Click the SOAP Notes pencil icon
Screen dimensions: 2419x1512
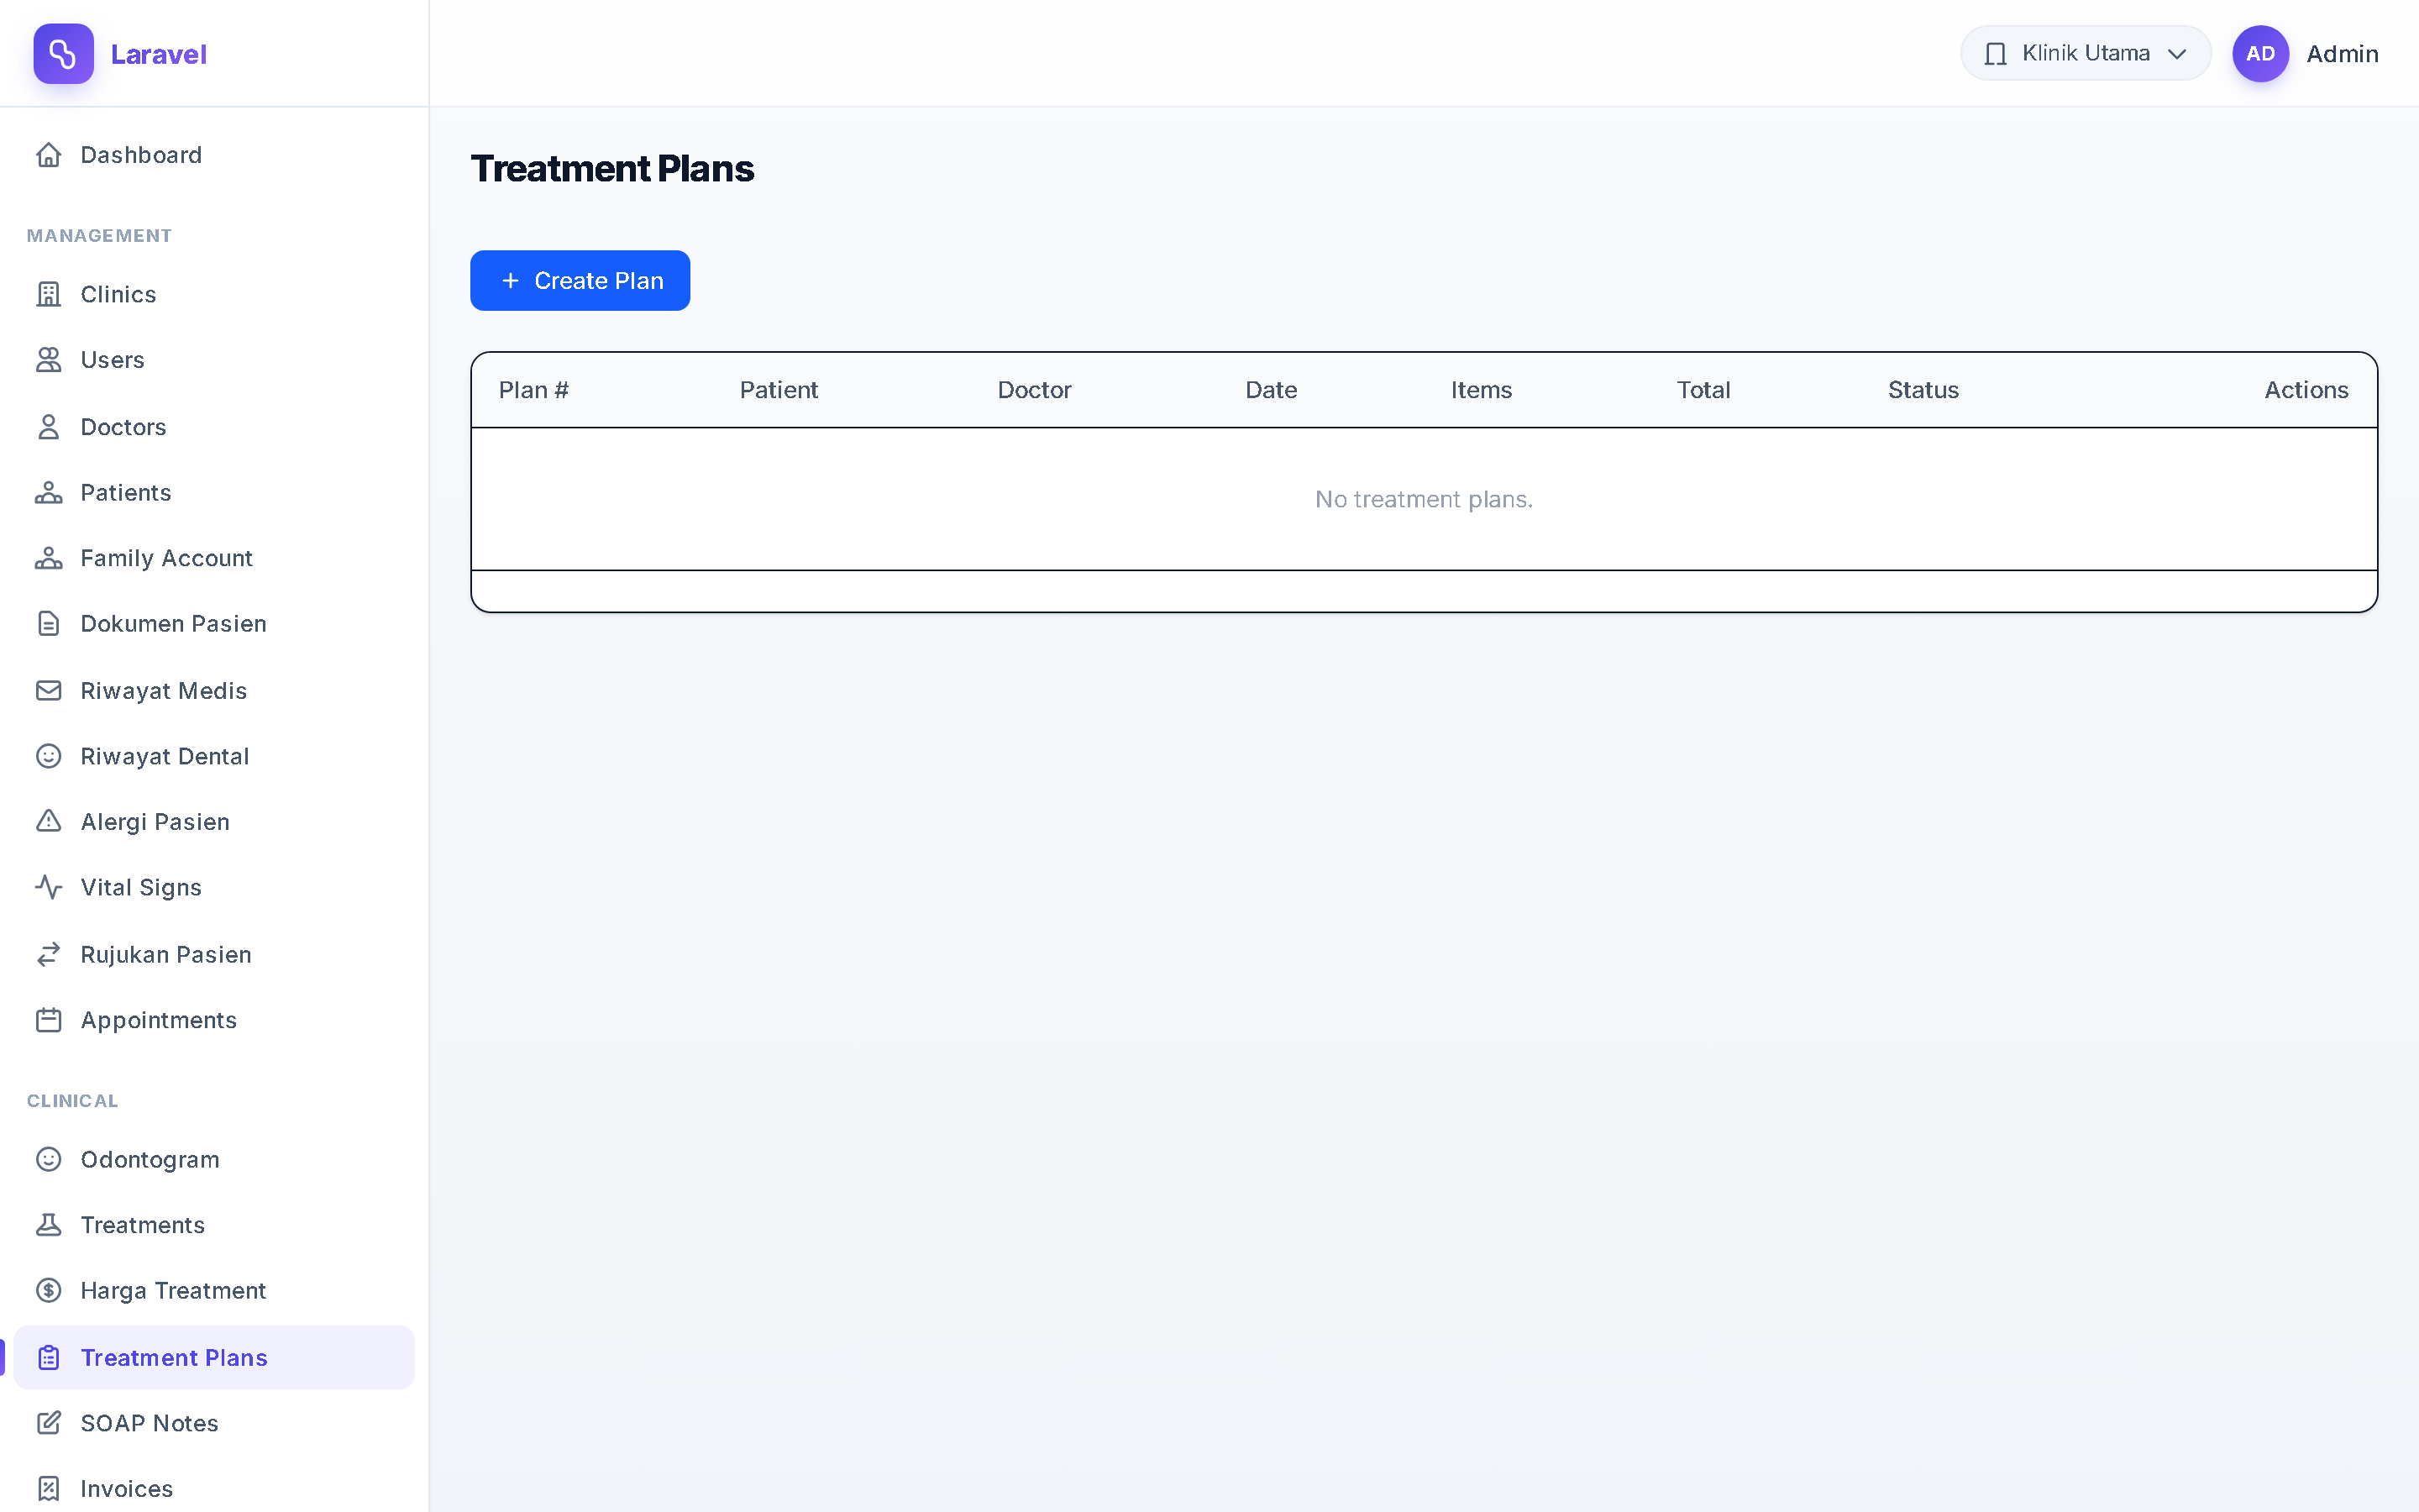click(48, 1423)
